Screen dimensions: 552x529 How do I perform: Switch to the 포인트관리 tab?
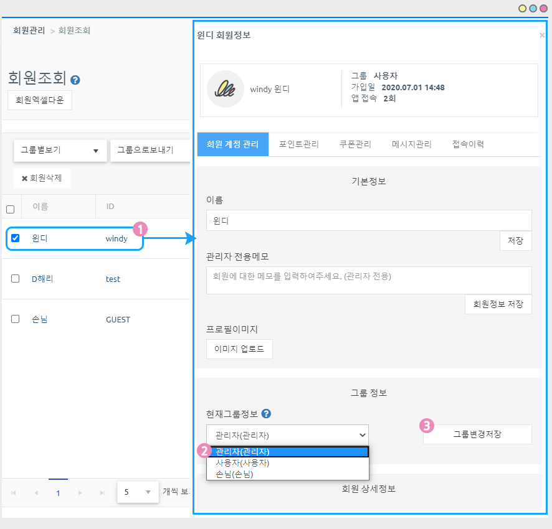pos(299,144)
